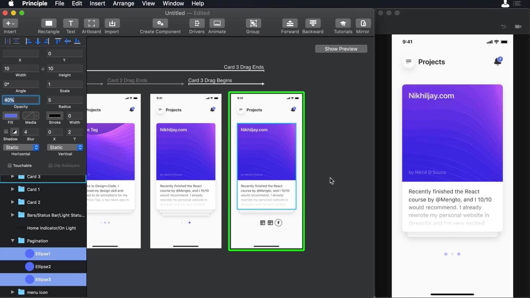The image size is (530, 298).
Task: Align layers to right edge
Action: (x=47, y=41)
